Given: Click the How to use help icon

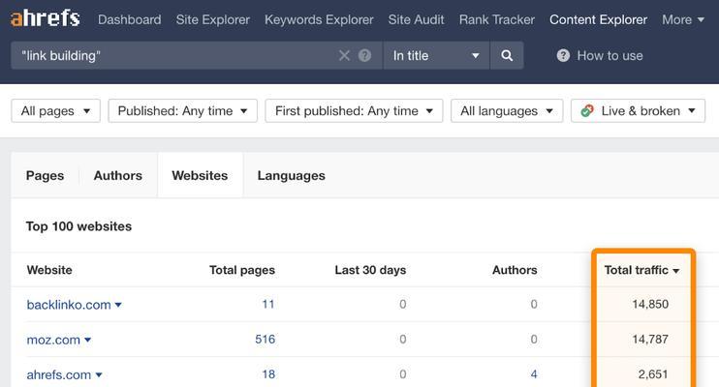Looking at the screenshot, I should tap(563, 55).
